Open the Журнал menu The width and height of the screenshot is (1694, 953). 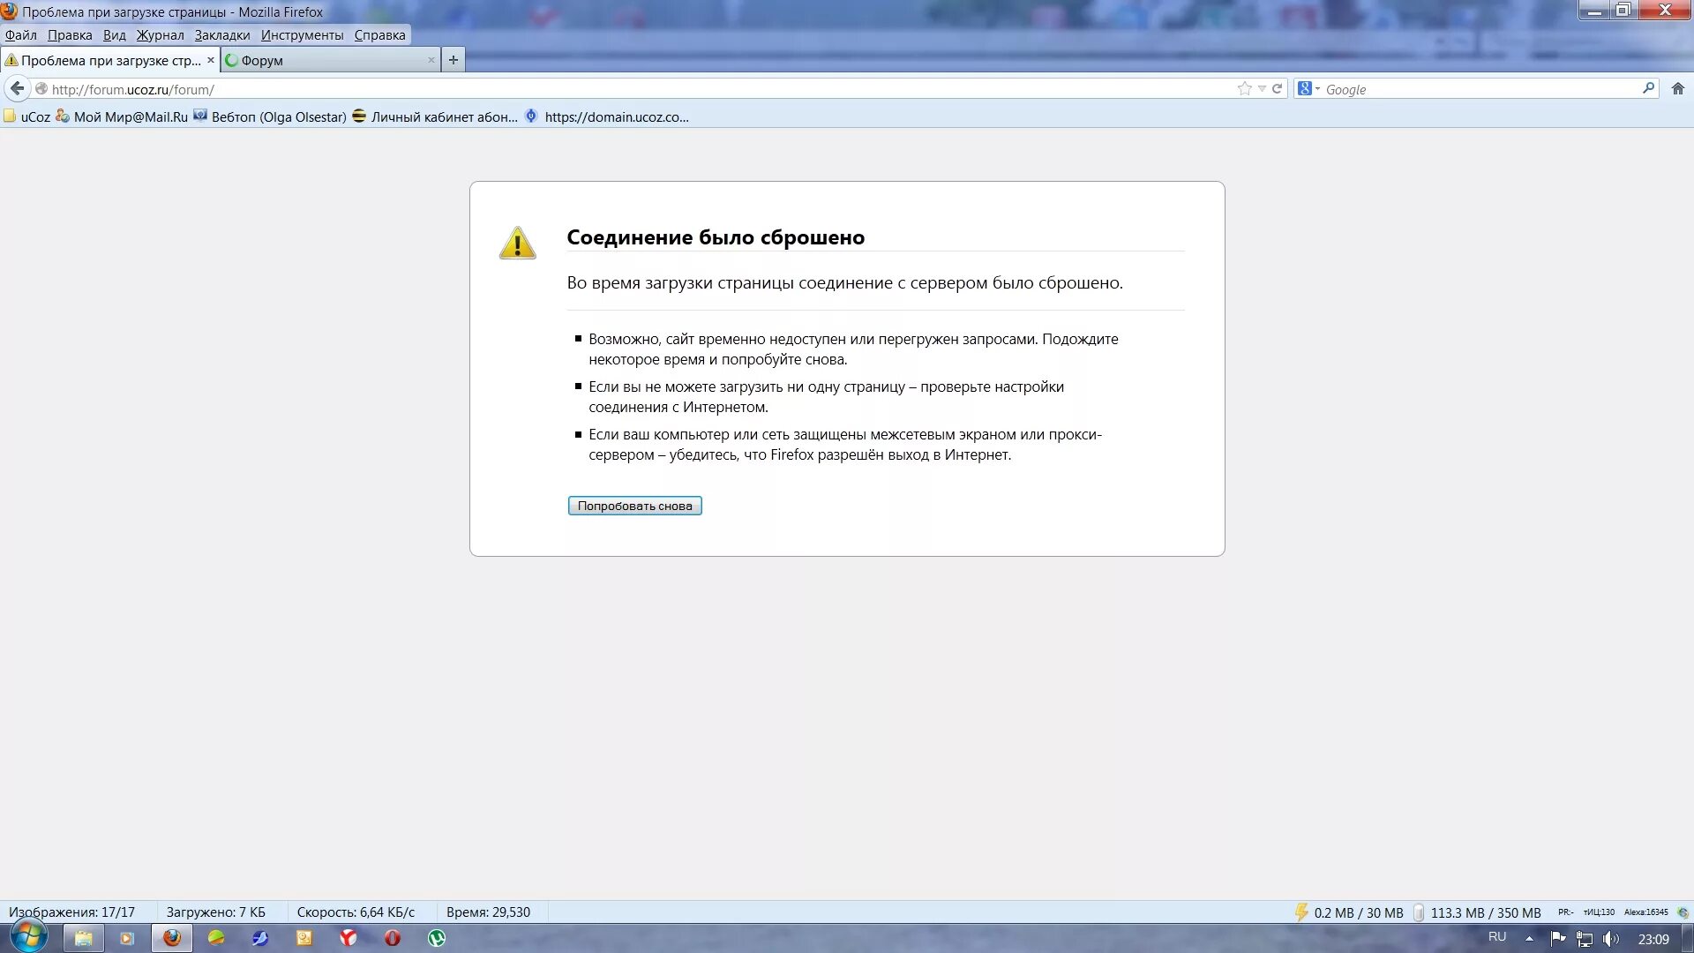tap(160, 35)
